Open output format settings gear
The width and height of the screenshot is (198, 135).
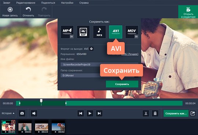pos(91,49)
